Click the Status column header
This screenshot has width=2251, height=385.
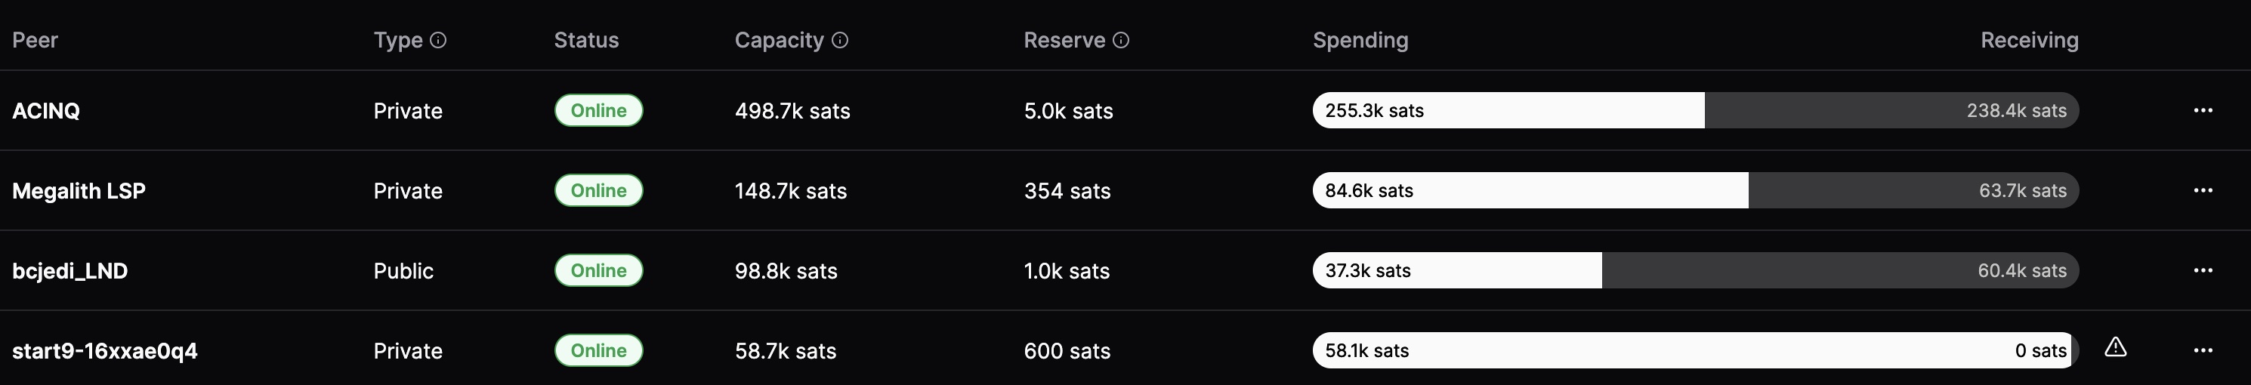586,40
